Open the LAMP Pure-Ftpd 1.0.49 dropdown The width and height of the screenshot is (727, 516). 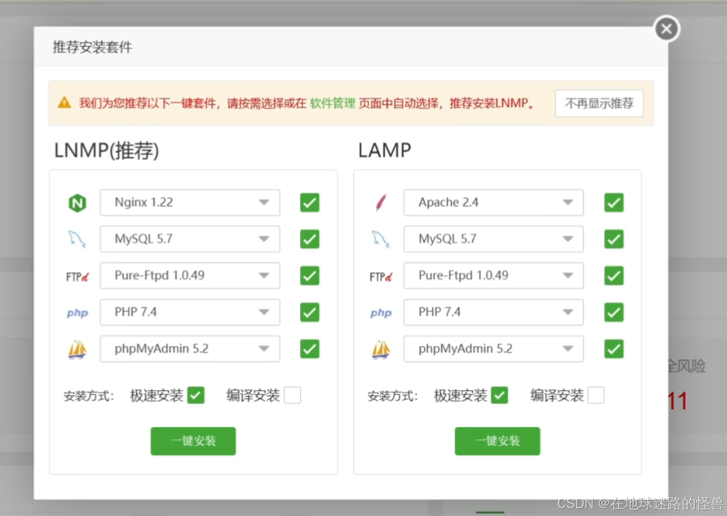pos(494,276)
